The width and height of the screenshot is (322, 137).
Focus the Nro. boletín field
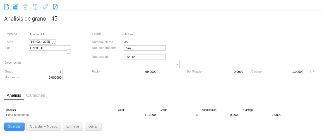(145, 57)
